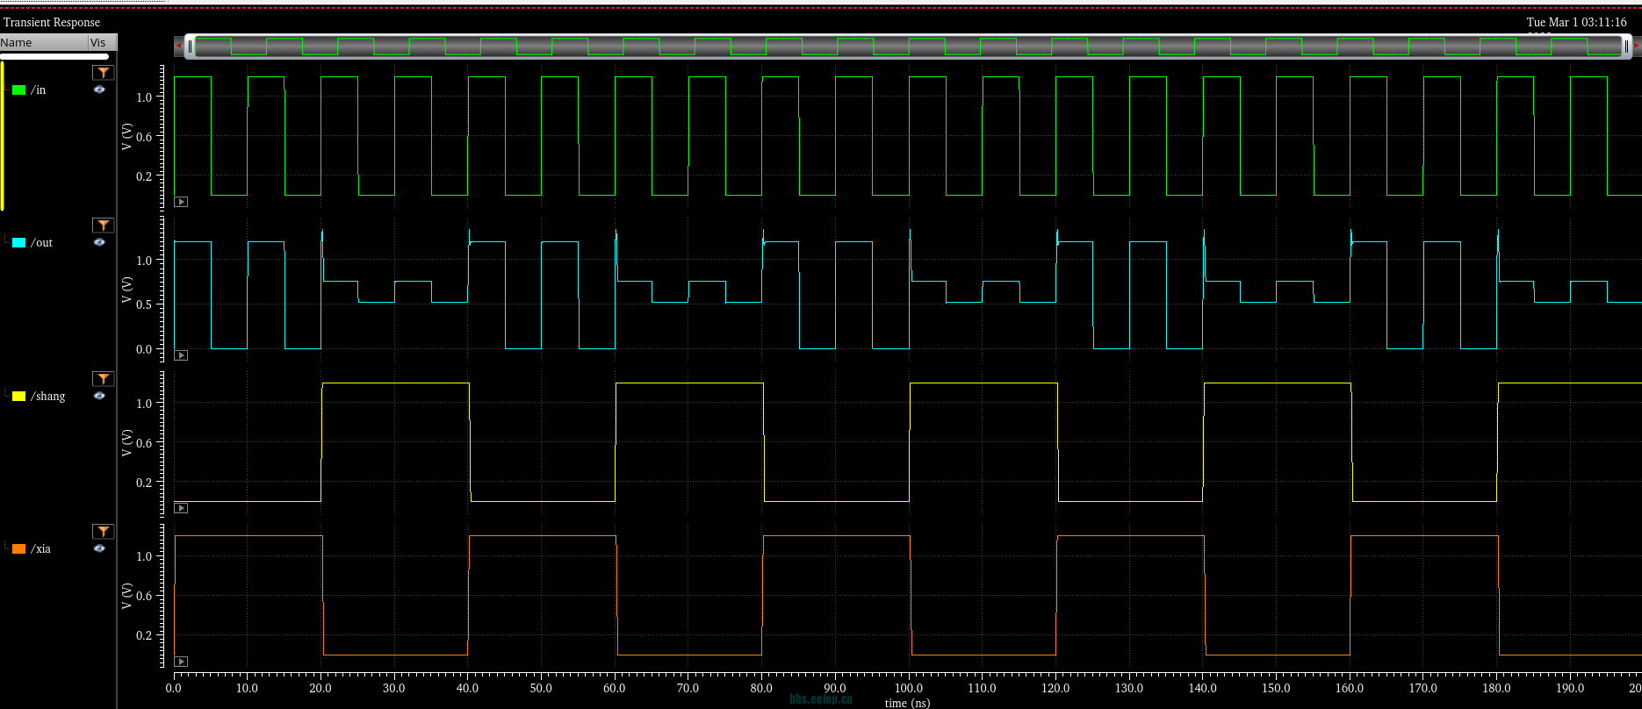Click the waveform overview thumbnail bar

point(908,47)
